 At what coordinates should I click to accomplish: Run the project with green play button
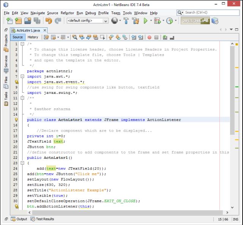145,21
